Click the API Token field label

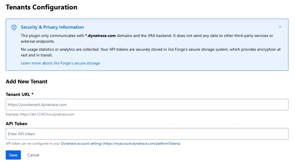click(16, 124)
